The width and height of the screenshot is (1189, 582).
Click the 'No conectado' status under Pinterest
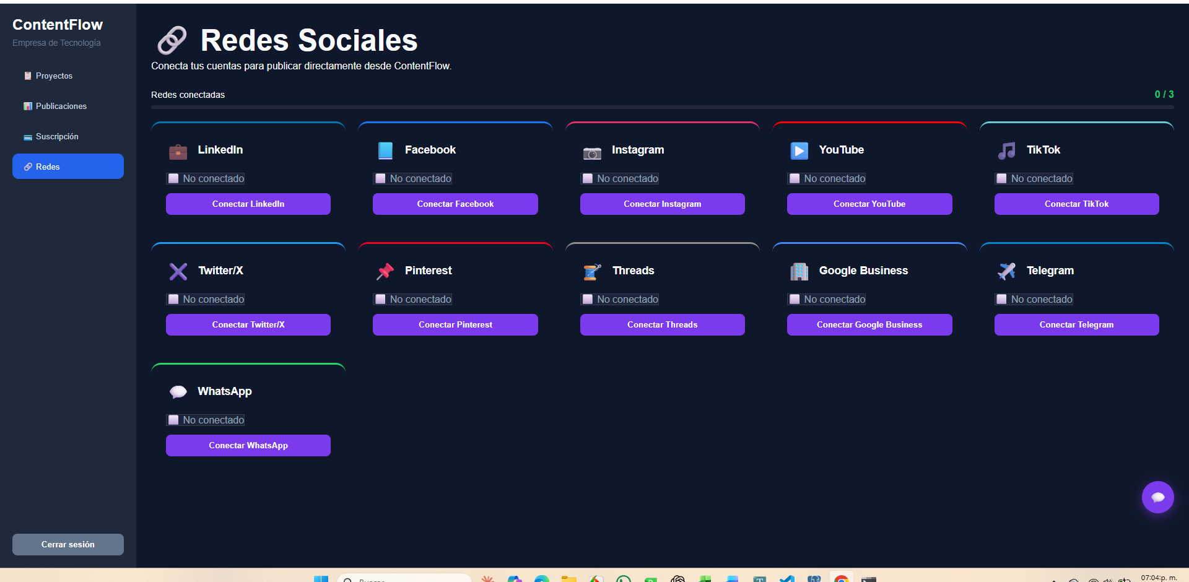412,299
